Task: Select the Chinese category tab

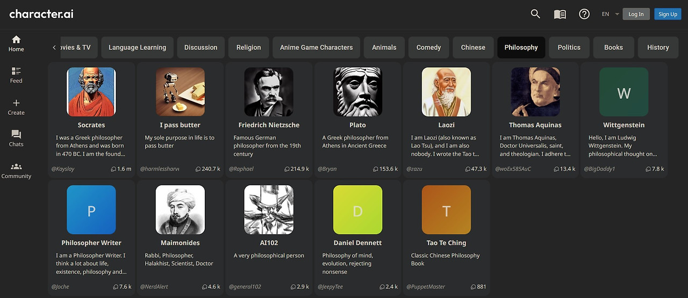Action: [x=473, y=47]
